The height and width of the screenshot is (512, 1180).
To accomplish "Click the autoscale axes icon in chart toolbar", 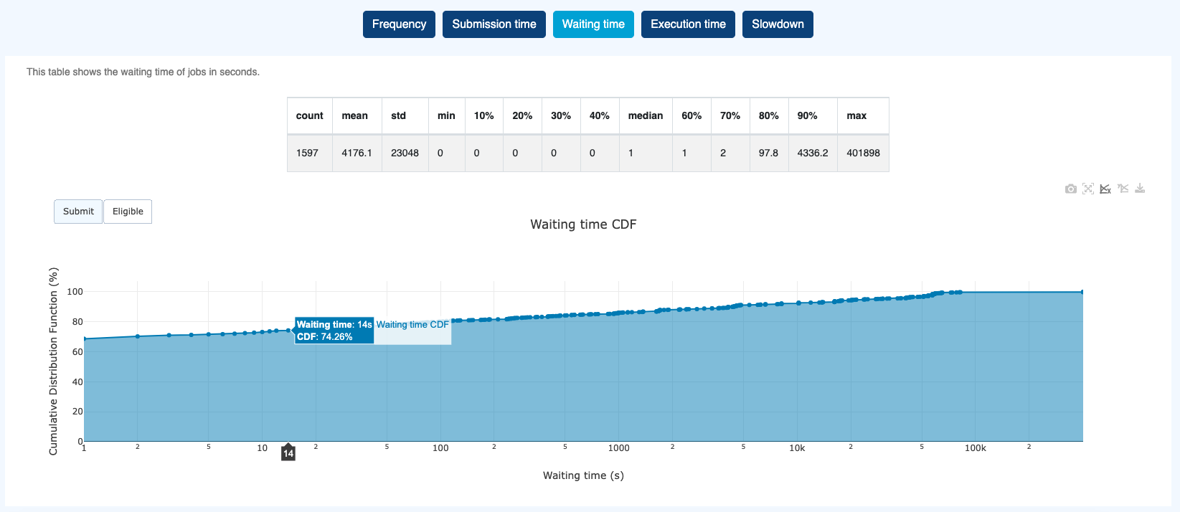I will tap(1088, 189).
